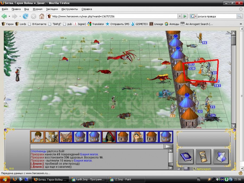Open the Инструменты menu

(x=70, y=9)
